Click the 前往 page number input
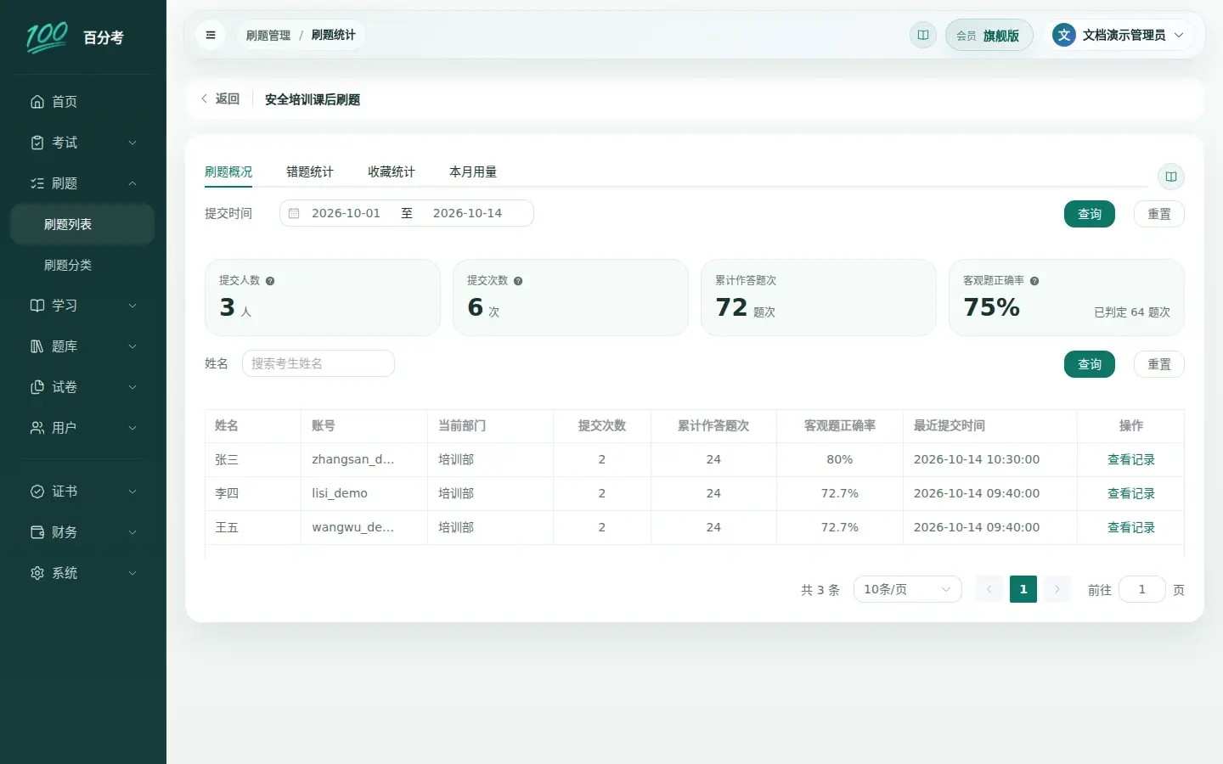 pos(1142,589)
